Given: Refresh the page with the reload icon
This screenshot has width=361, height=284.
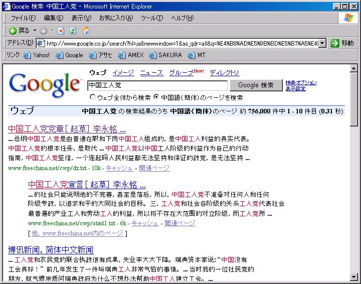Looking at the screenshot, I should coord(73,31).
